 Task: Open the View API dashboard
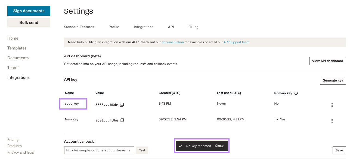click(327, 61)
